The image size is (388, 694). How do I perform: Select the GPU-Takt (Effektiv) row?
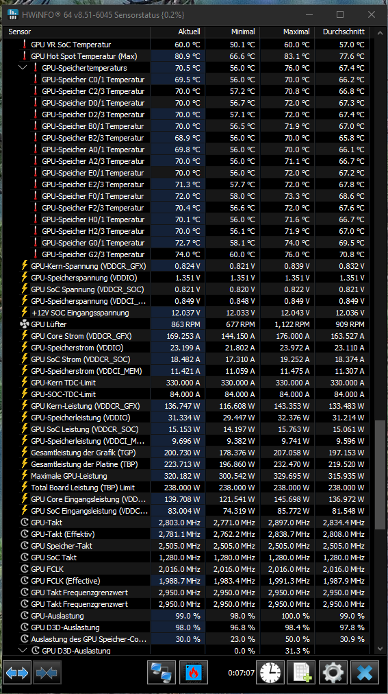tap(186, 534)
